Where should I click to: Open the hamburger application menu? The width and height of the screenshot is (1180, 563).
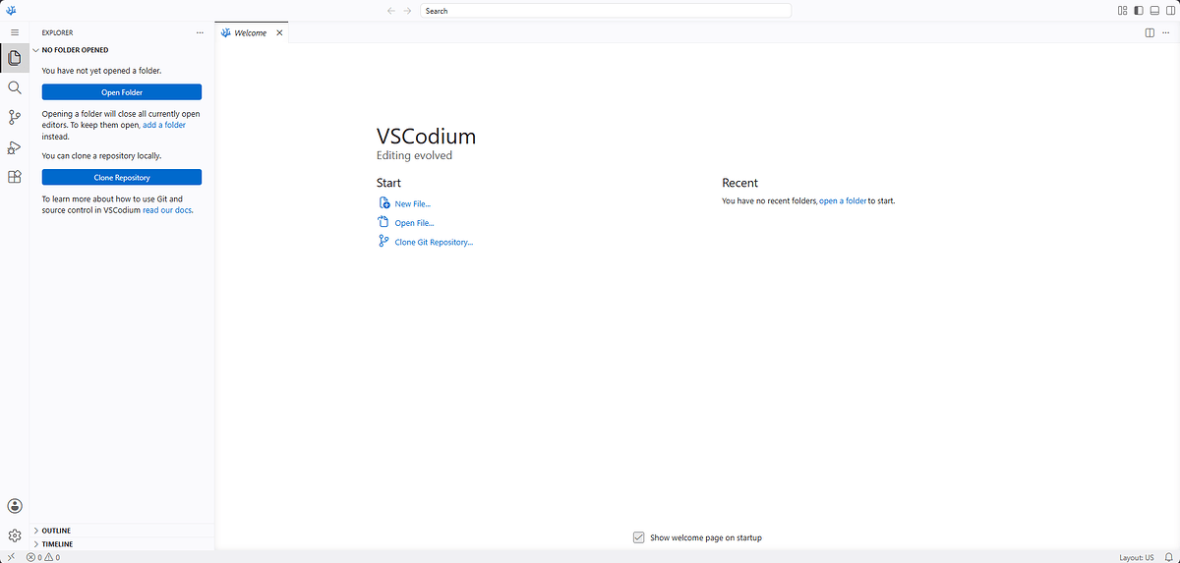(14, 32)
